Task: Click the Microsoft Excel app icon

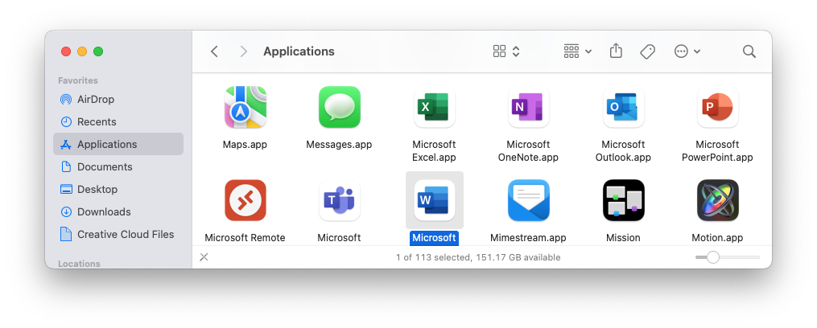Action: point(434,108)
